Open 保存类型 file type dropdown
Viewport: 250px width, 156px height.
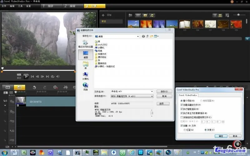tap(152, 96)
